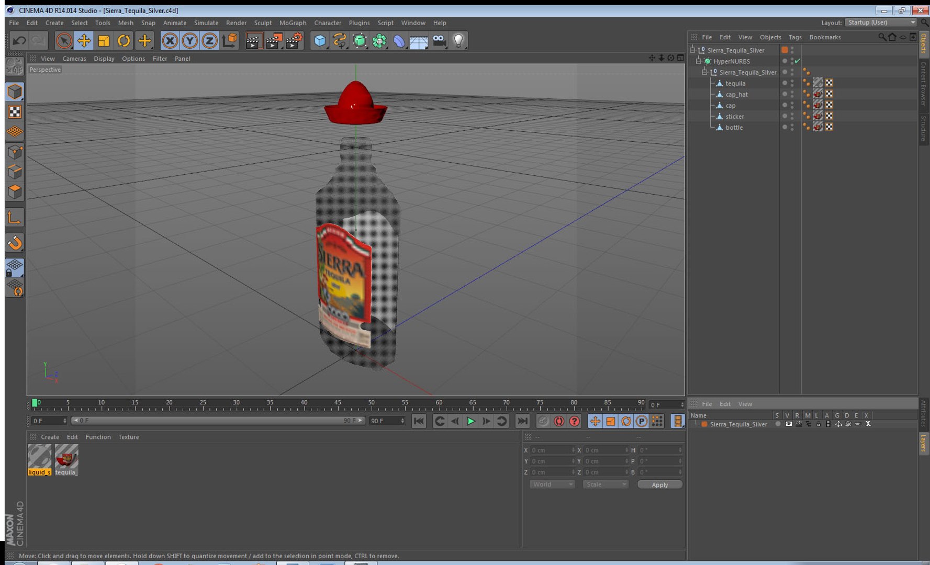Open the Scale mode dropdown
The height and width of the screenshot is (565, 930).
(605, 484)
